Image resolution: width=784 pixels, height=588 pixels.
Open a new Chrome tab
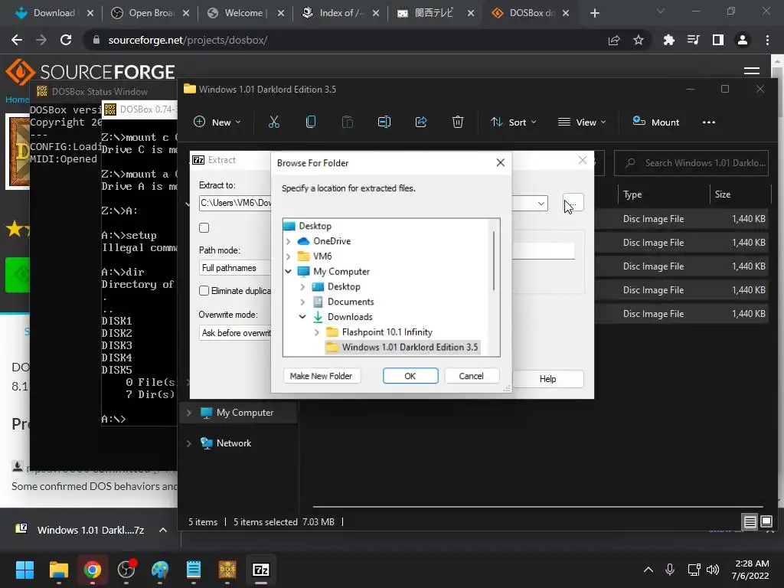click(x=594, y=13)
